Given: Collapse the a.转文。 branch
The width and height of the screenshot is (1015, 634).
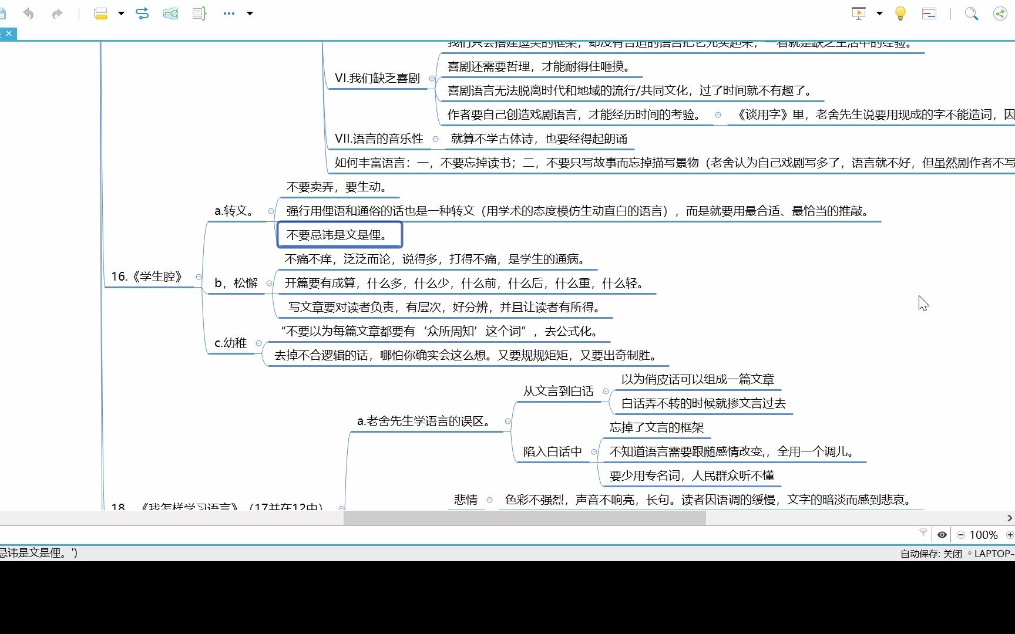Looking at the screenshot, I should click(x=271, y=211).
